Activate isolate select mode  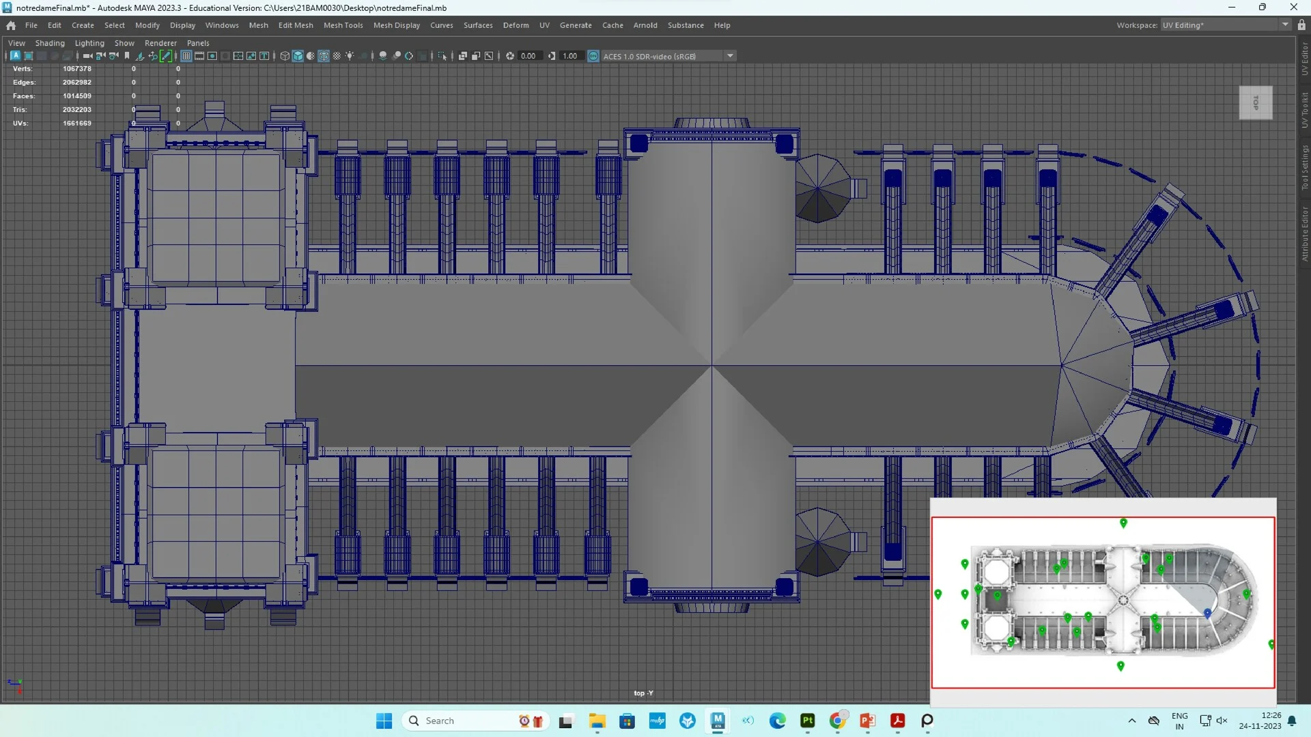[443, 56]
